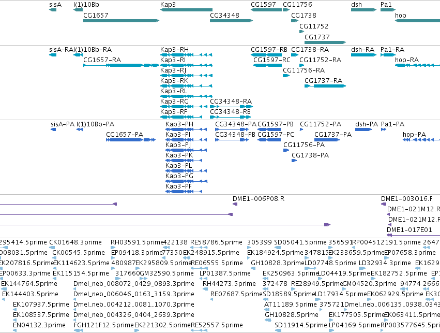Select the Kap3-PK protein glyph
This screenshot has width=440, height=333.
pyautogui.click(x=184, y=161)
